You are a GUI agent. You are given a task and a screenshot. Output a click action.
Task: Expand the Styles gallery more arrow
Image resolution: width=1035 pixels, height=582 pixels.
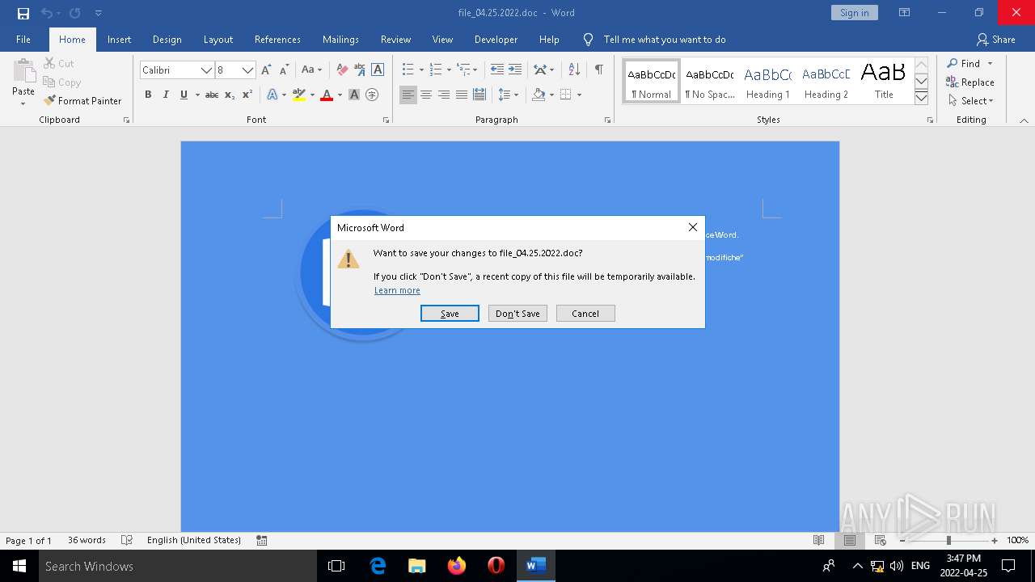[x=921, y=97]
